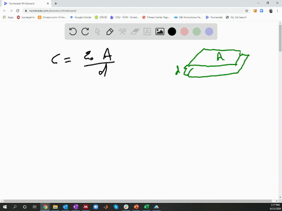Screen dimensions: 282x211
Task: Go back to the previous page
Action: click(5, 11)
